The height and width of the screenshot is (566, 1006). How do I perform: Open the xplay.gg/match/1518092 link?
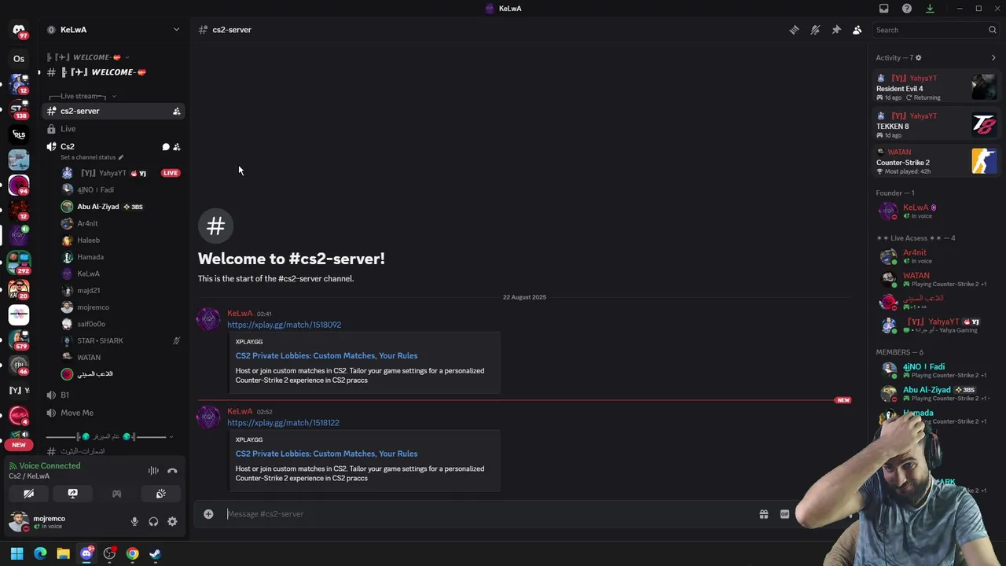pyautogui.click(x=284, y=325)
